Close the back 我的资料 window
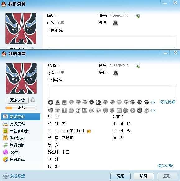The height and width of the screenshot is (181, 180). 175,3
